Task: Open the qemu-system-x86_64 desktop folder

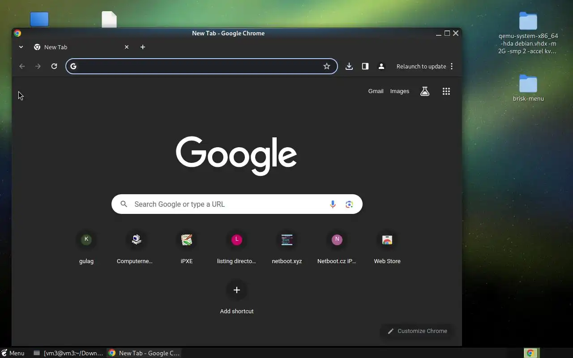Action: 528,33
